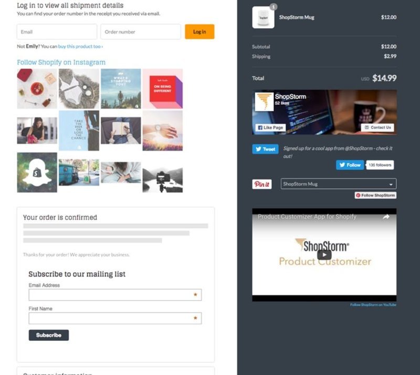The width and height of the screenshot is (420, 375).
Task: Click the ShopStorm Facebook page name
Action: [290, 97]
